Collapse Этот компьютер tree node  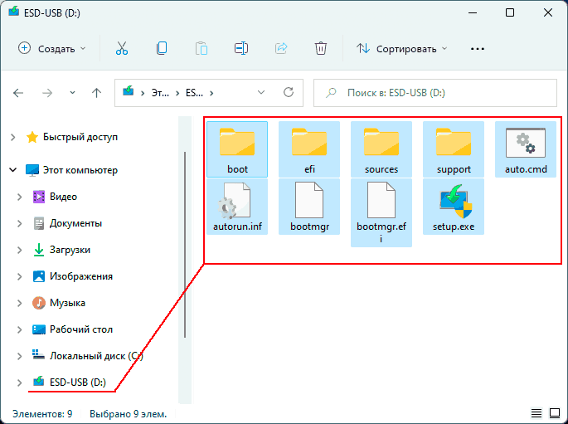click(x=13, y=169)
